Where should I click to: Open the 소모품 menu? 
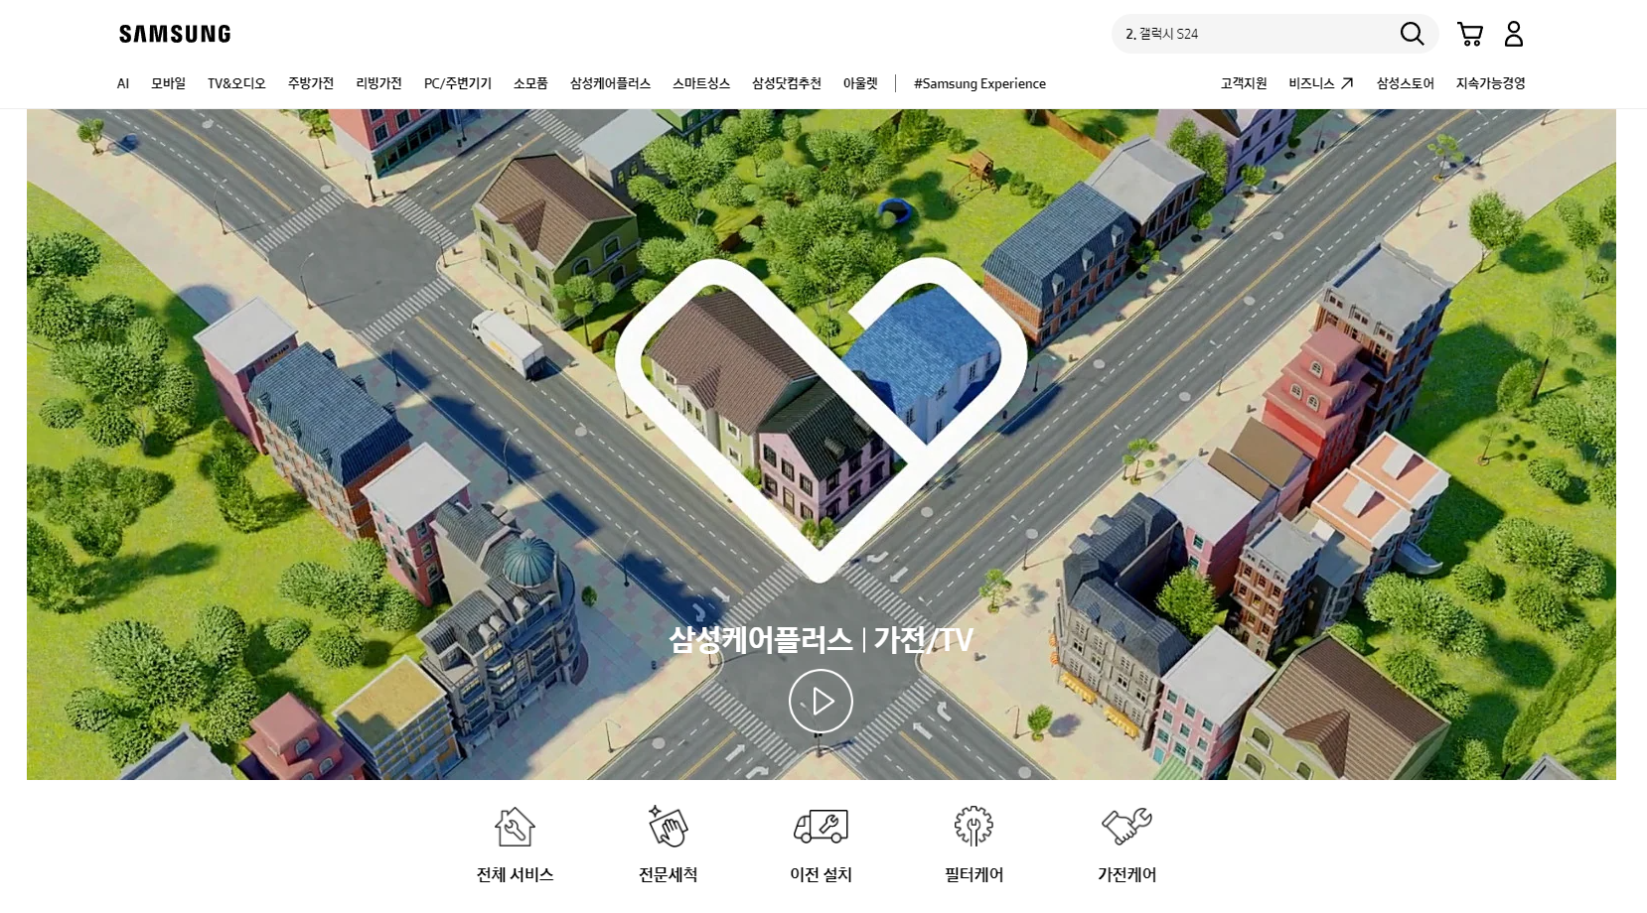[x=530, y=83]
